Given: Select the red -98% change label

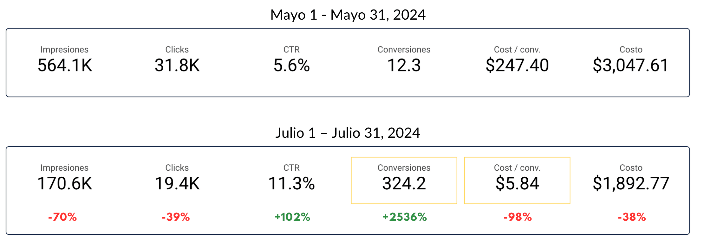Looking at the screenshot, I should click(x=518, y=217).
